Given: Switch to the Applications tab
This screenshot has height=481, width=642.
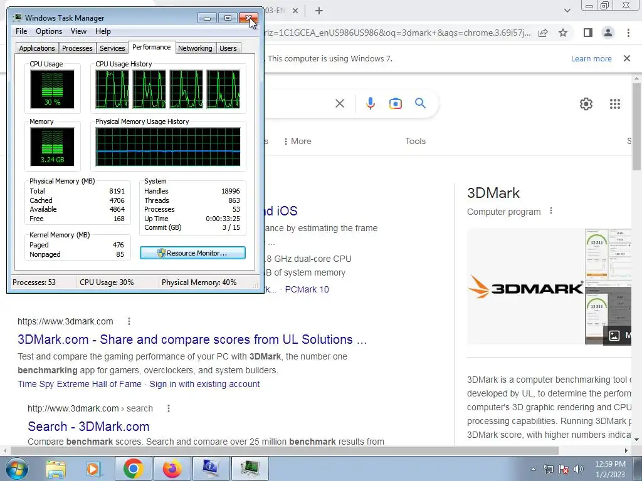Looking at the screenshot, I should tap(37, 48).
